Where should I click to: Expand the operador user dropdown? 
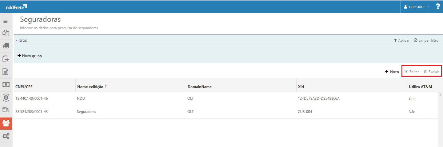point(416,6)
